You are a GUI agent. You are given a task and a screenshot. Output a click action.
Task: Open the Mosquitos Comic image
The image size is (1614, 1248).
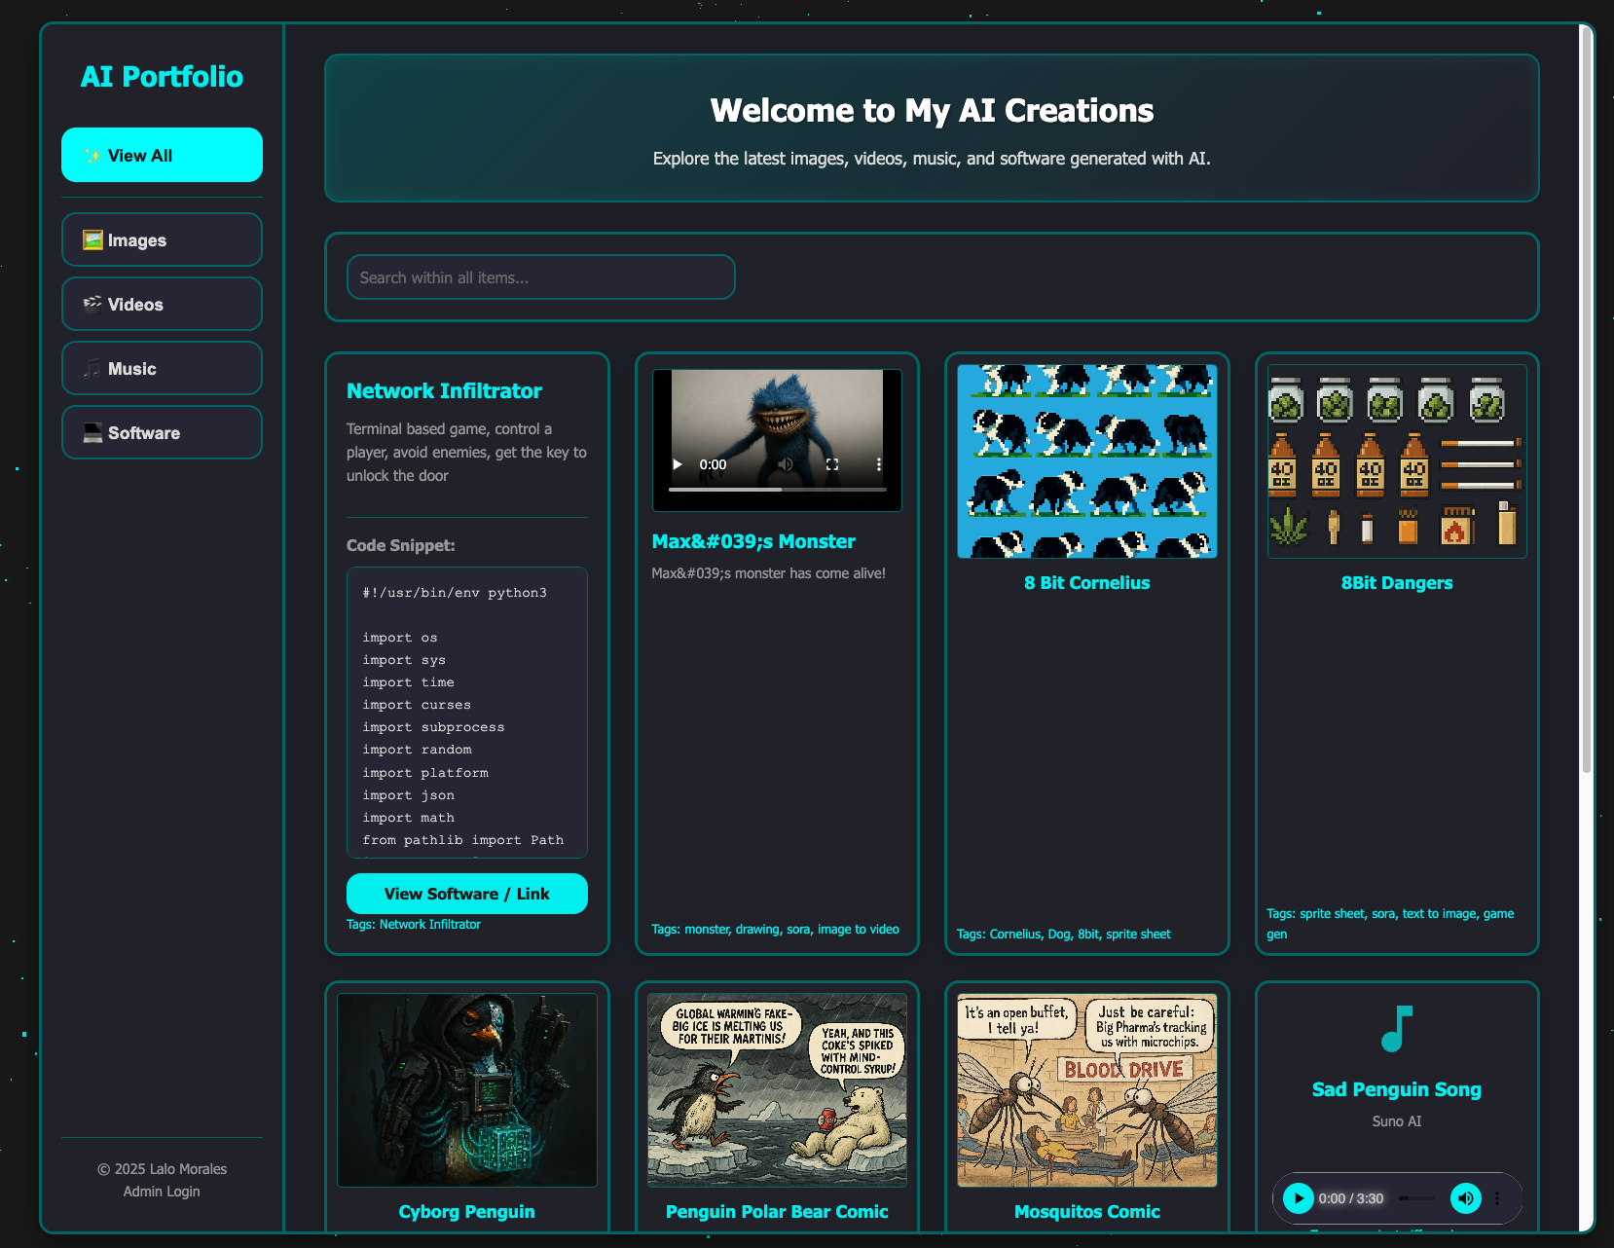(1086, 1090)
